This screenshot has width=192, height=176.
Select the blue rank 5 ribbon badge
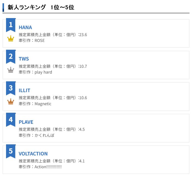(x=11, y=151)
